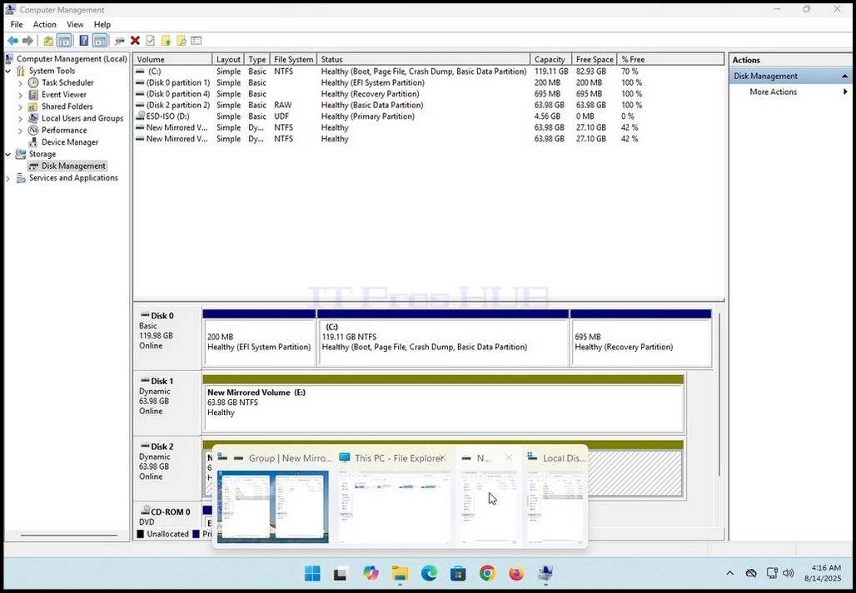Open More Actions submenu arrow
The height and width of the screenshot is (593, 856).
click(845, 91)
